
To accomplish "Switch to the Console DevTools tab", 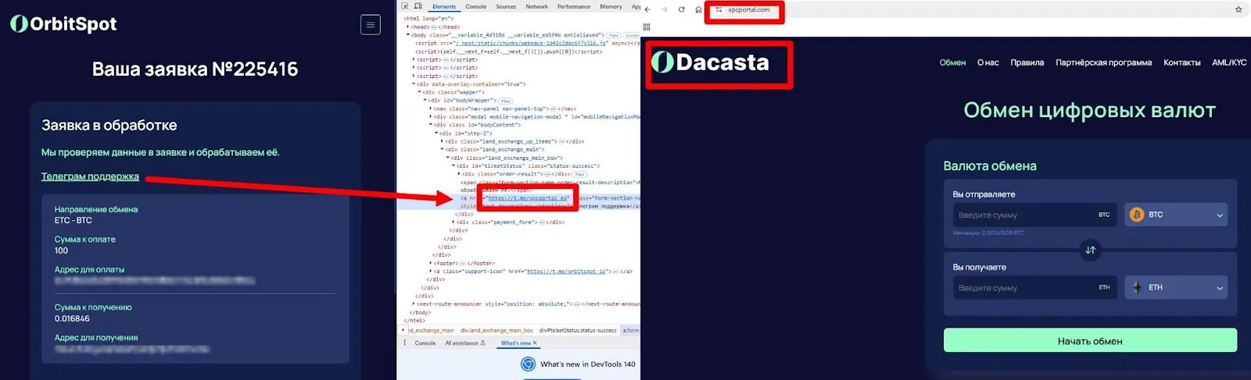I will [x=475, y=6].
